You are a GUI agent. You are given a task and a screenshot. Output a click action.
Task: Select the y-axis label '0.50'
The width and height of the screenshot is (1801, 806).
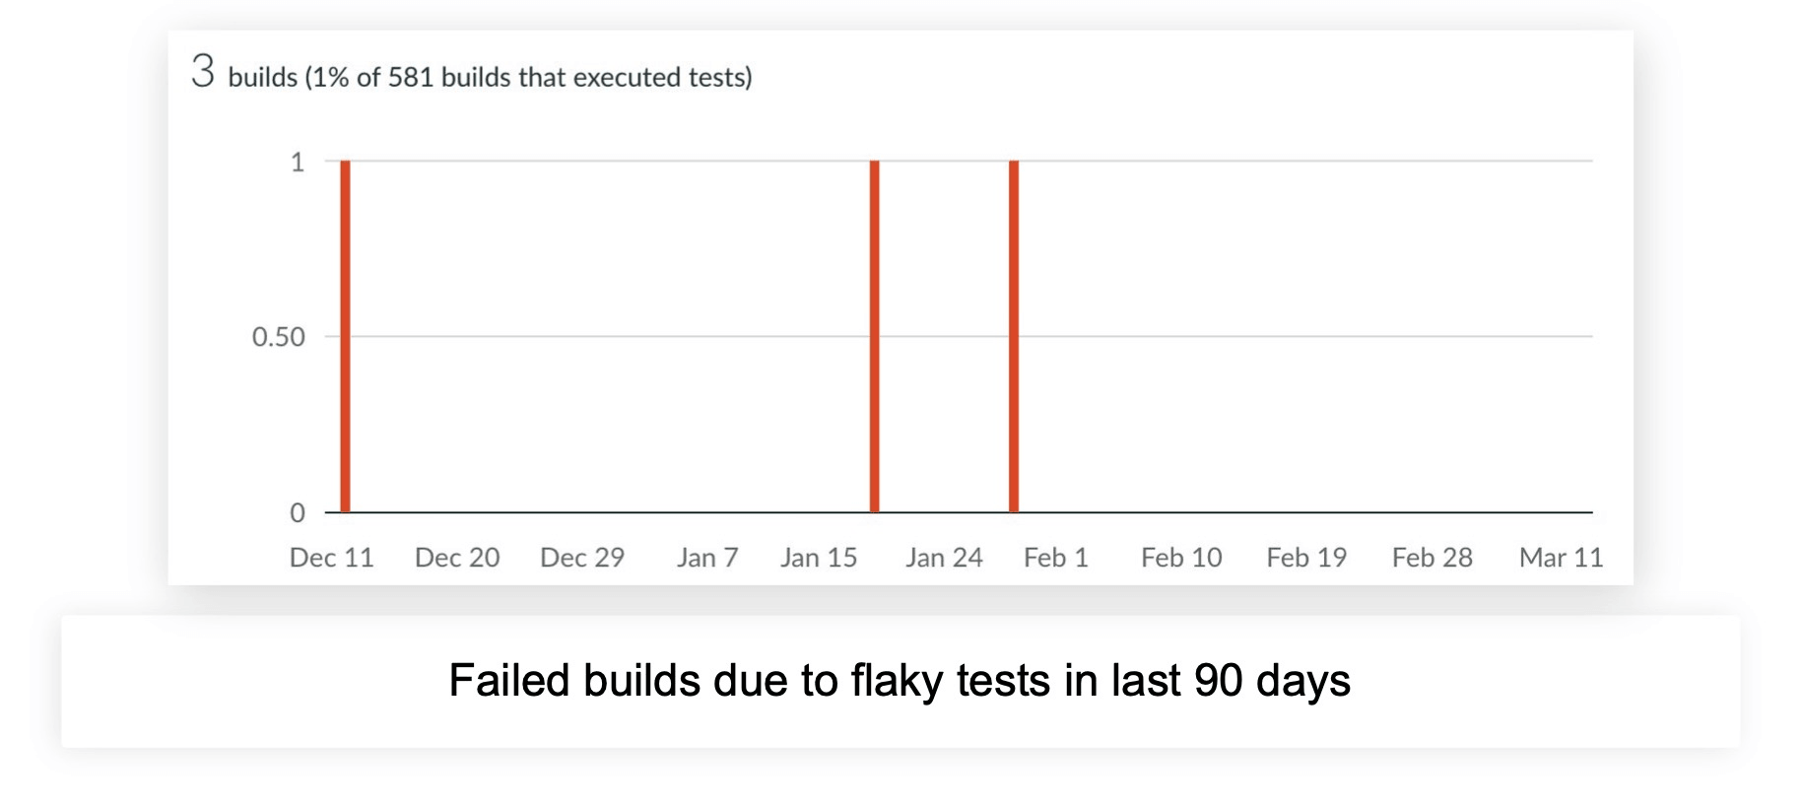click(279, 337)
